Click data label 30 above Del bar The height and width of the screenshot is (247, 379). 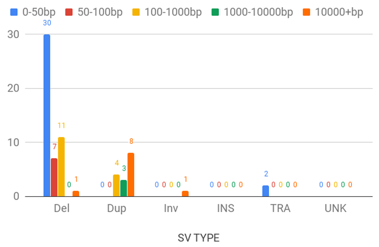(47, 23)
